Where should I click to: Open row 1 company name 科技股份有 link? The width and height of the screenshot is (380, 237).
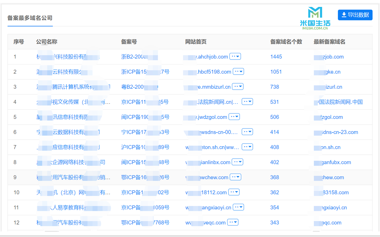click(68, 57)
